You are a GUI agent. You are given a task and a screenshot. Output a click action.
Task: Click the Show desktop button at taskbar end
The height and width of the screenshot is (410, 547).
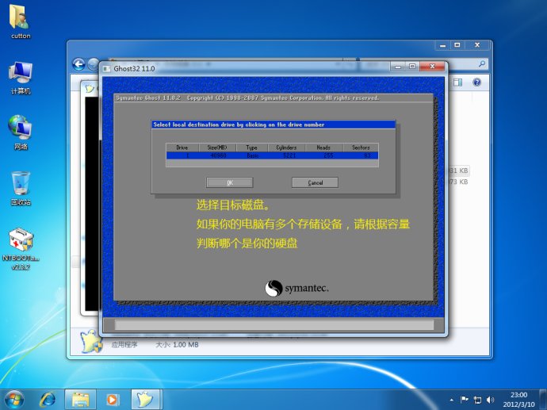click(544, 400)
